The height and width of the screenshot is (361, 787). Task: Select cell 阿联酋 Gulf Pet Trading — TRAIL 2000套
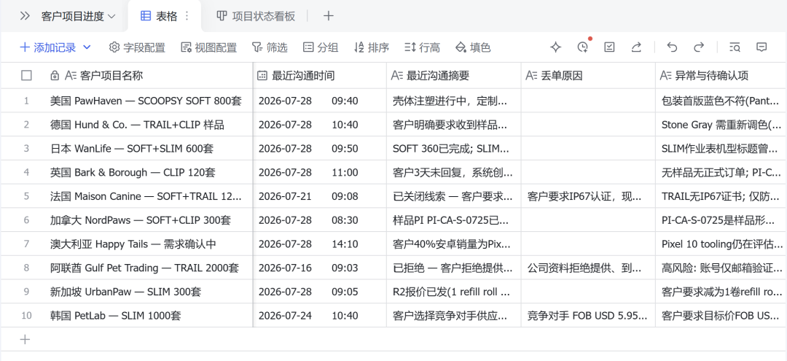[149, 268]
